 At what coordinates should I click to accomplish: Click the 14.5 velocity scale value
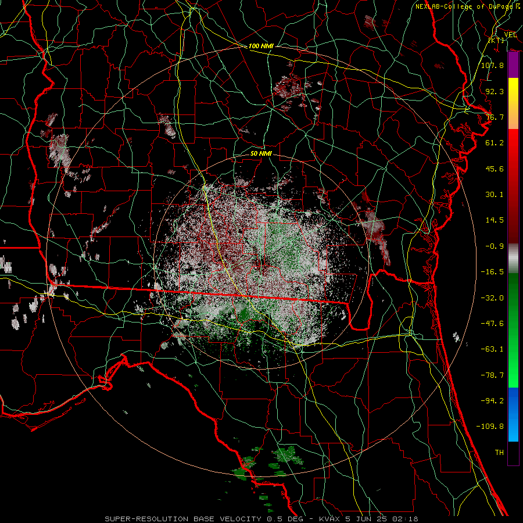[x=495, y=220]
